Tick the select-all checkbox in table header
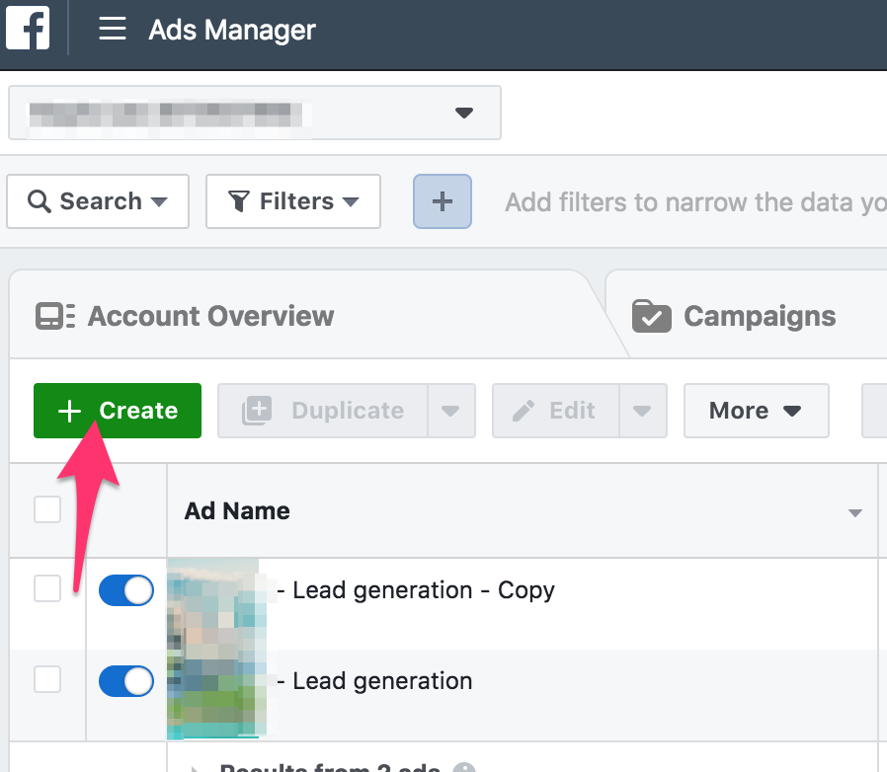 [47, 509]
